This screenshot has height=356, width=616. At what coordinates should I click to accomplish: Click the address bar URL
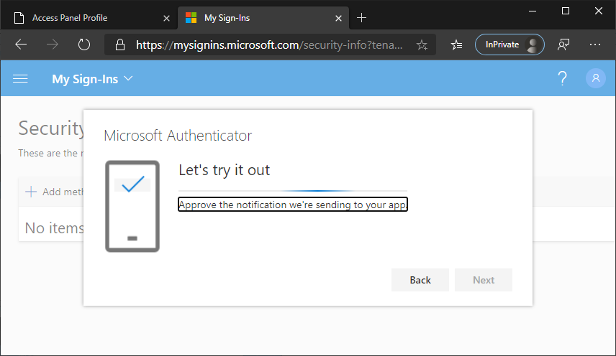point(269,45)
